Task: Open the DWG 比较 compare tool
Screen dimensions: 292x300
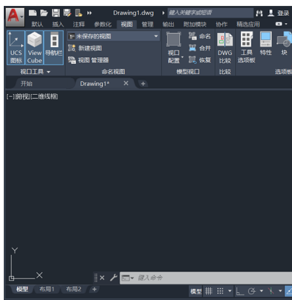Action: tap(225, 48)
